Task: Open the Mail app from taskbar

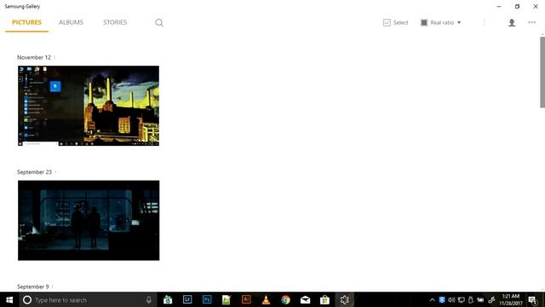Action: pyautogui.click(x=305, y=299)
